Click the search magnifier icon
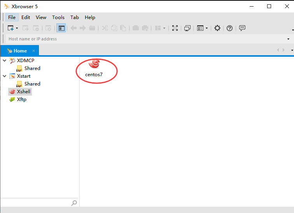This screenshot has width=294, height=213. [x=74, y=203]
